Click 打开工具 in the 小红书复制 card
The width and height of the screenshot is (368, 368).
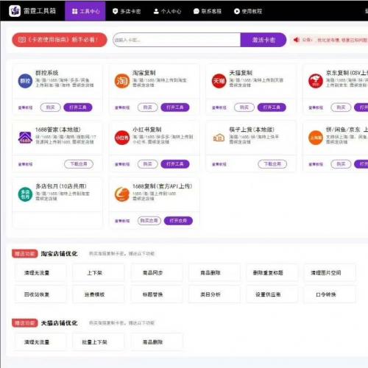[x=175, y=164]
